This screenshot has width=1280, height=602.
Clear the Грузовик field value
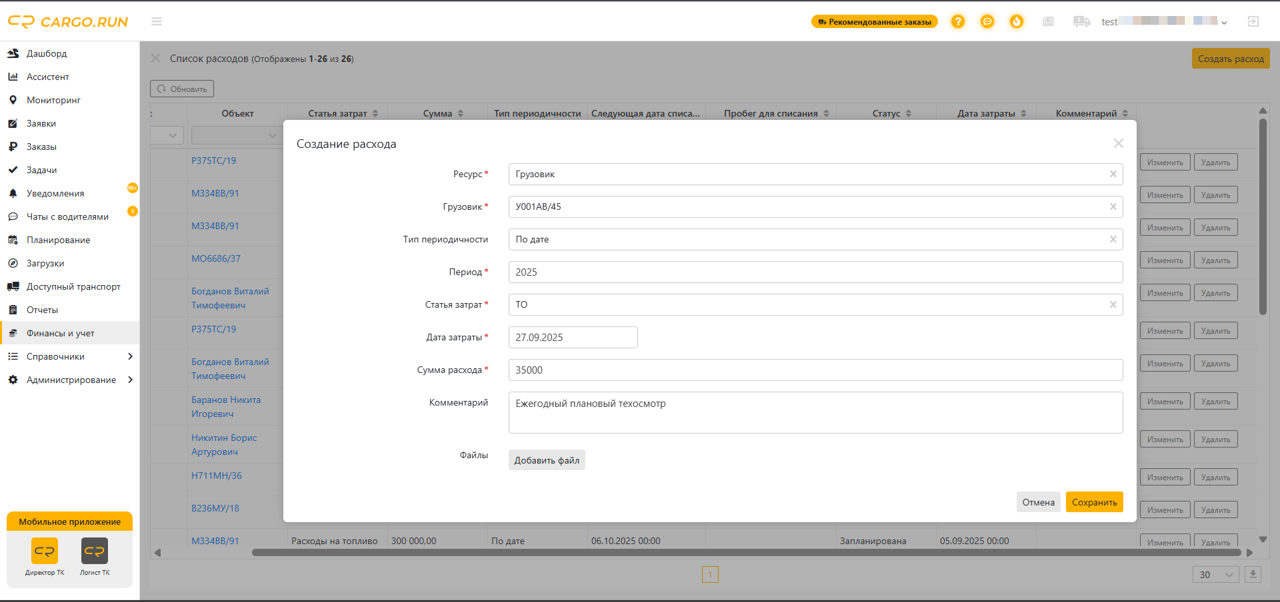tap(1113, 206)
